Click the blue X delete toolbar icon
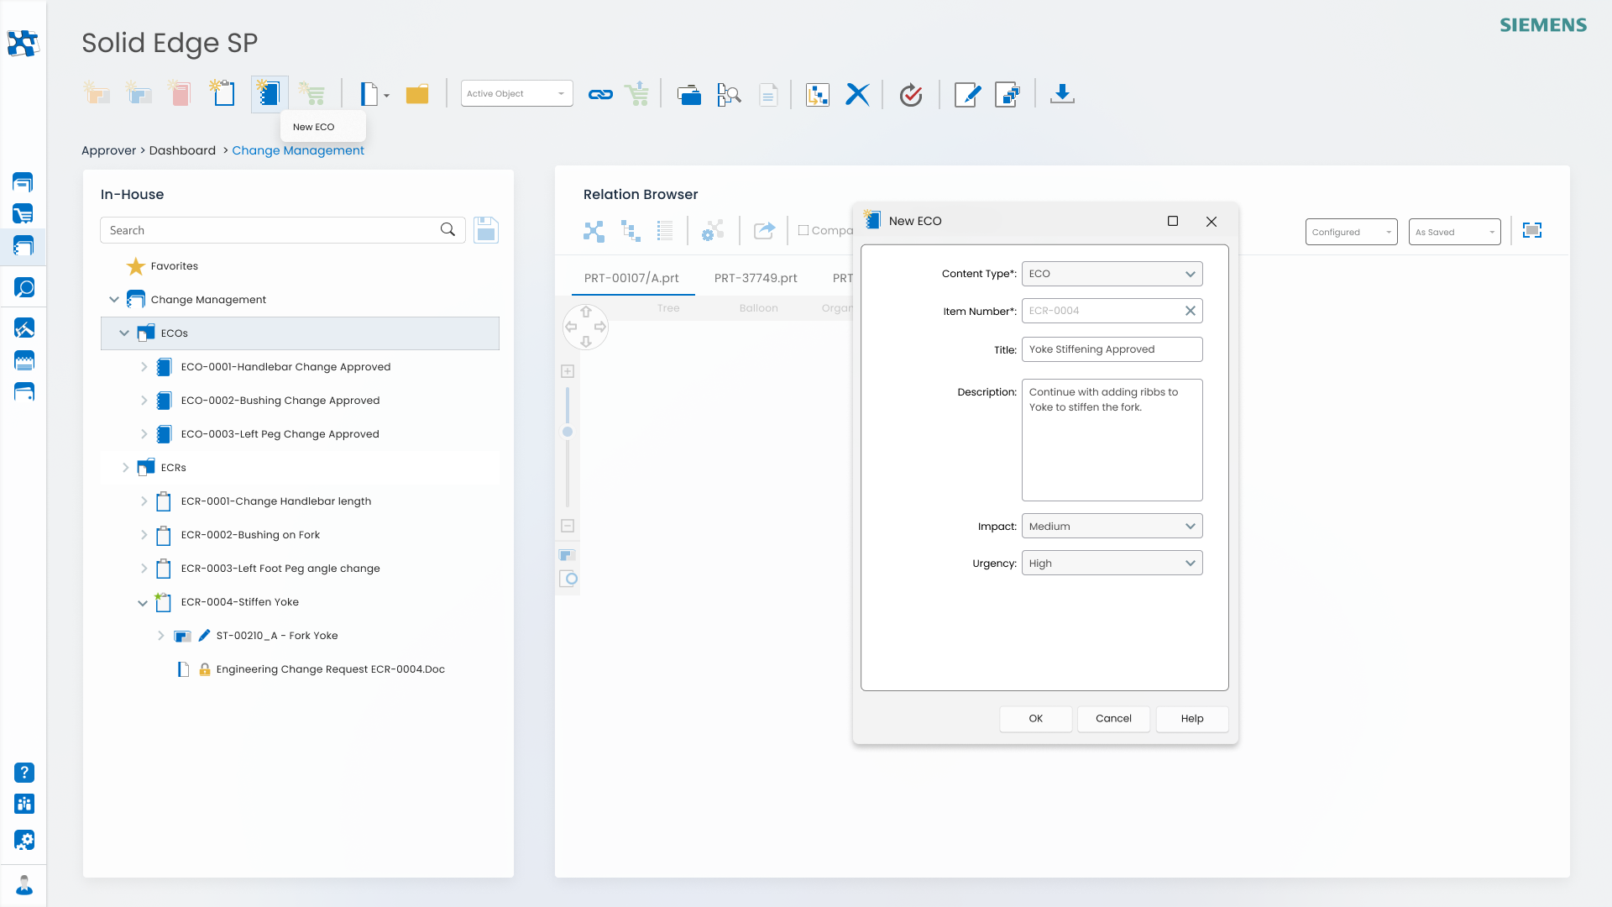This screenshot has width=1612, height=907. coord(857,94)
